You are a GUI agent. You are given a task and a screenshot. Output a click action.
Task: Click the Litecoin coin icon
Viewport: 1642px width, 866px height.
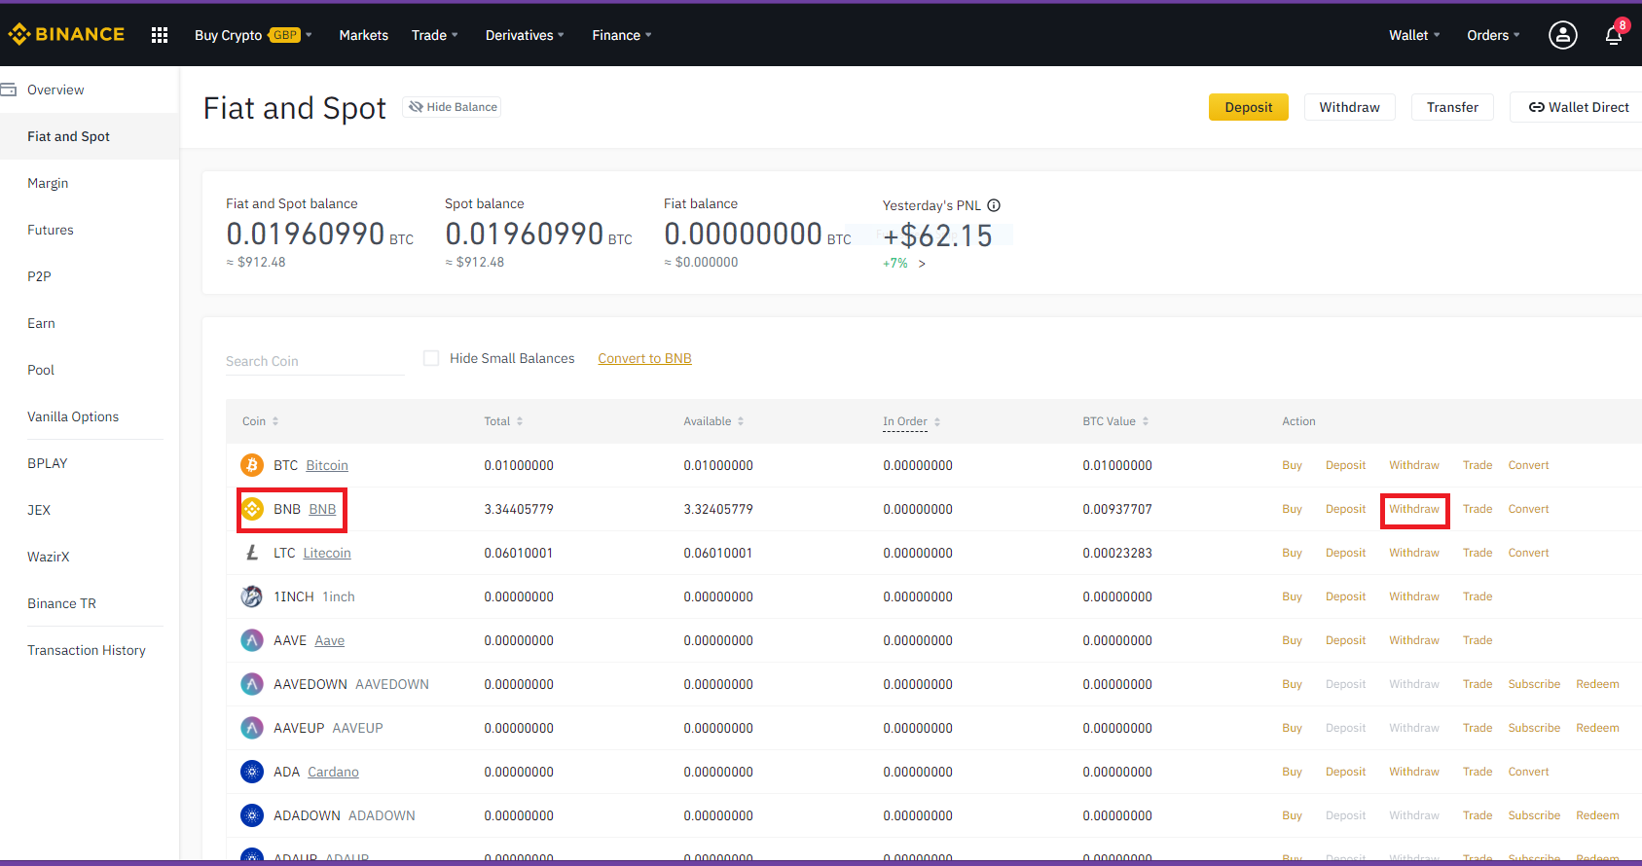click(252, 553)
